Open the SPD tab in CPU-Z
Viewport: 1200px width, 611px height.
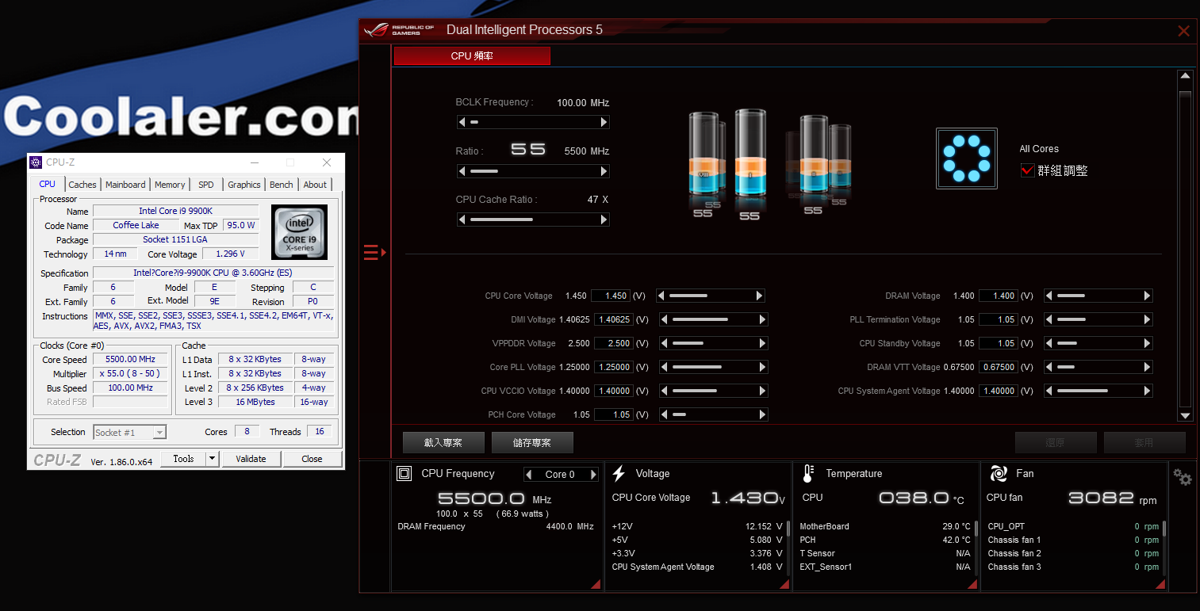click(x=206, y=185)
